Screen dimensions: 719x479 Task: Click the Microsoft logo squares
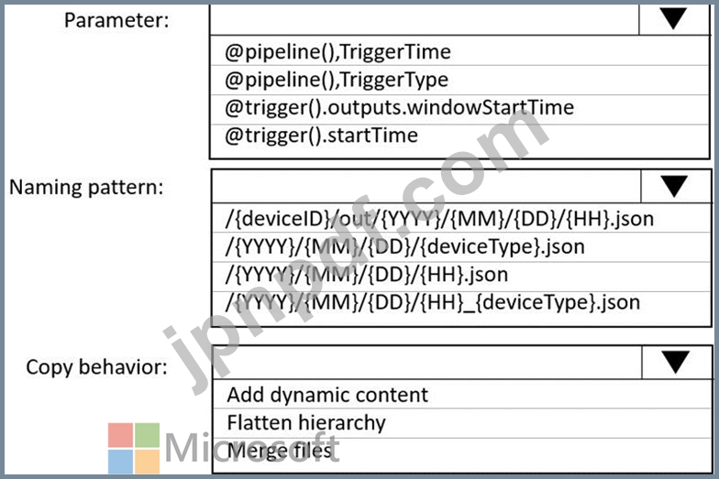tap(134, 448)
